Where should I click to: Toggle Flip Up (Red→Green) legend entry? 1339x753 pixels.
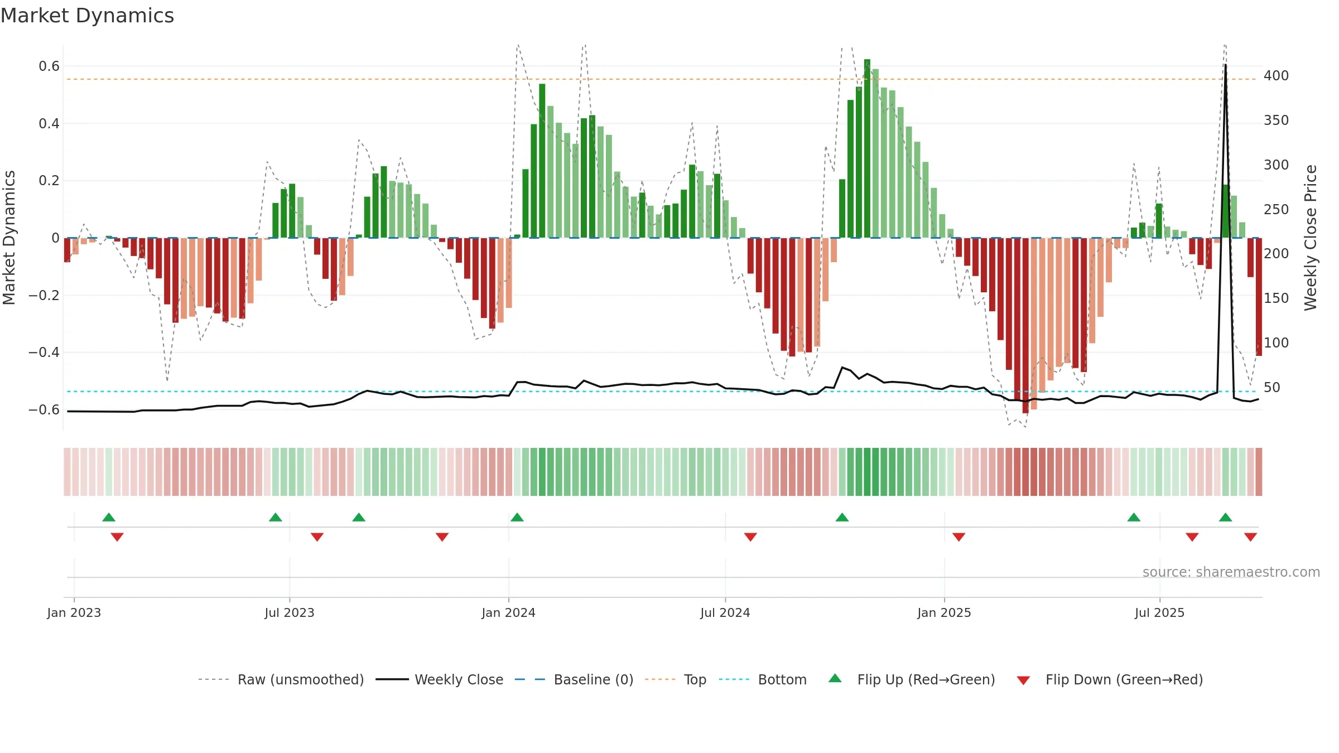pos(912,679)
